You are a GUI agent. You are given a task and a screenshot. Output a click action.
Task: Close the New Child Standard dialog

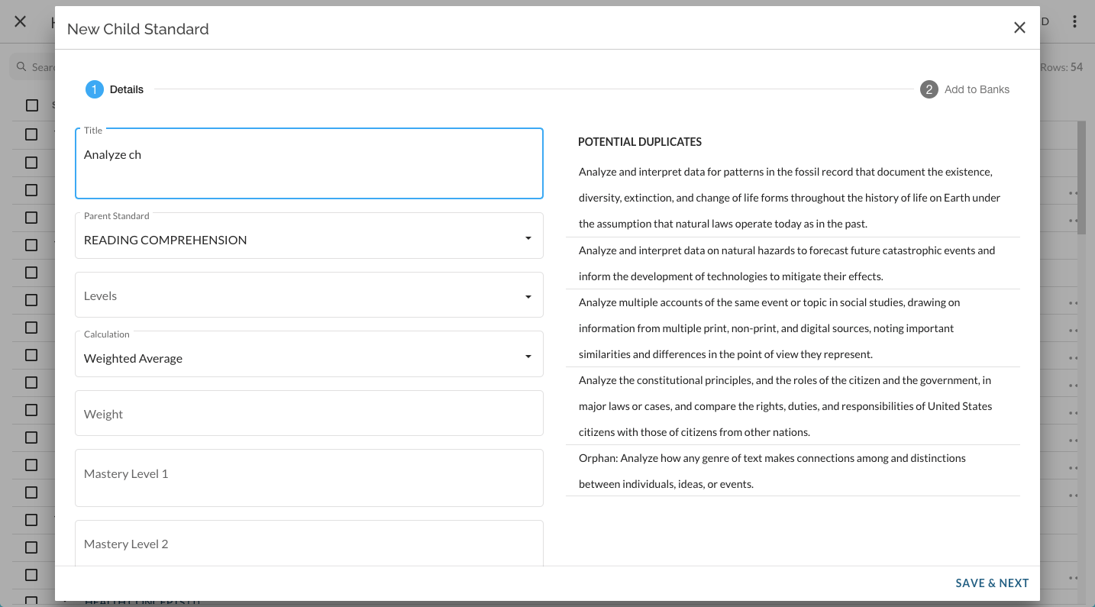(1019, 27)
